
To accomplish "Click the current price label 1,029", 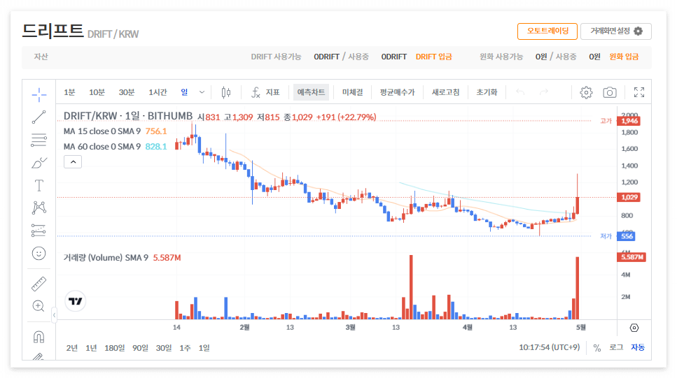I will (629, 198).
